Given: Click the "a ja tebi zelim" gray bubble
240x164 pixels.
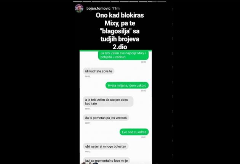Looking at the screenshot, I should click(x=108, y=101).
